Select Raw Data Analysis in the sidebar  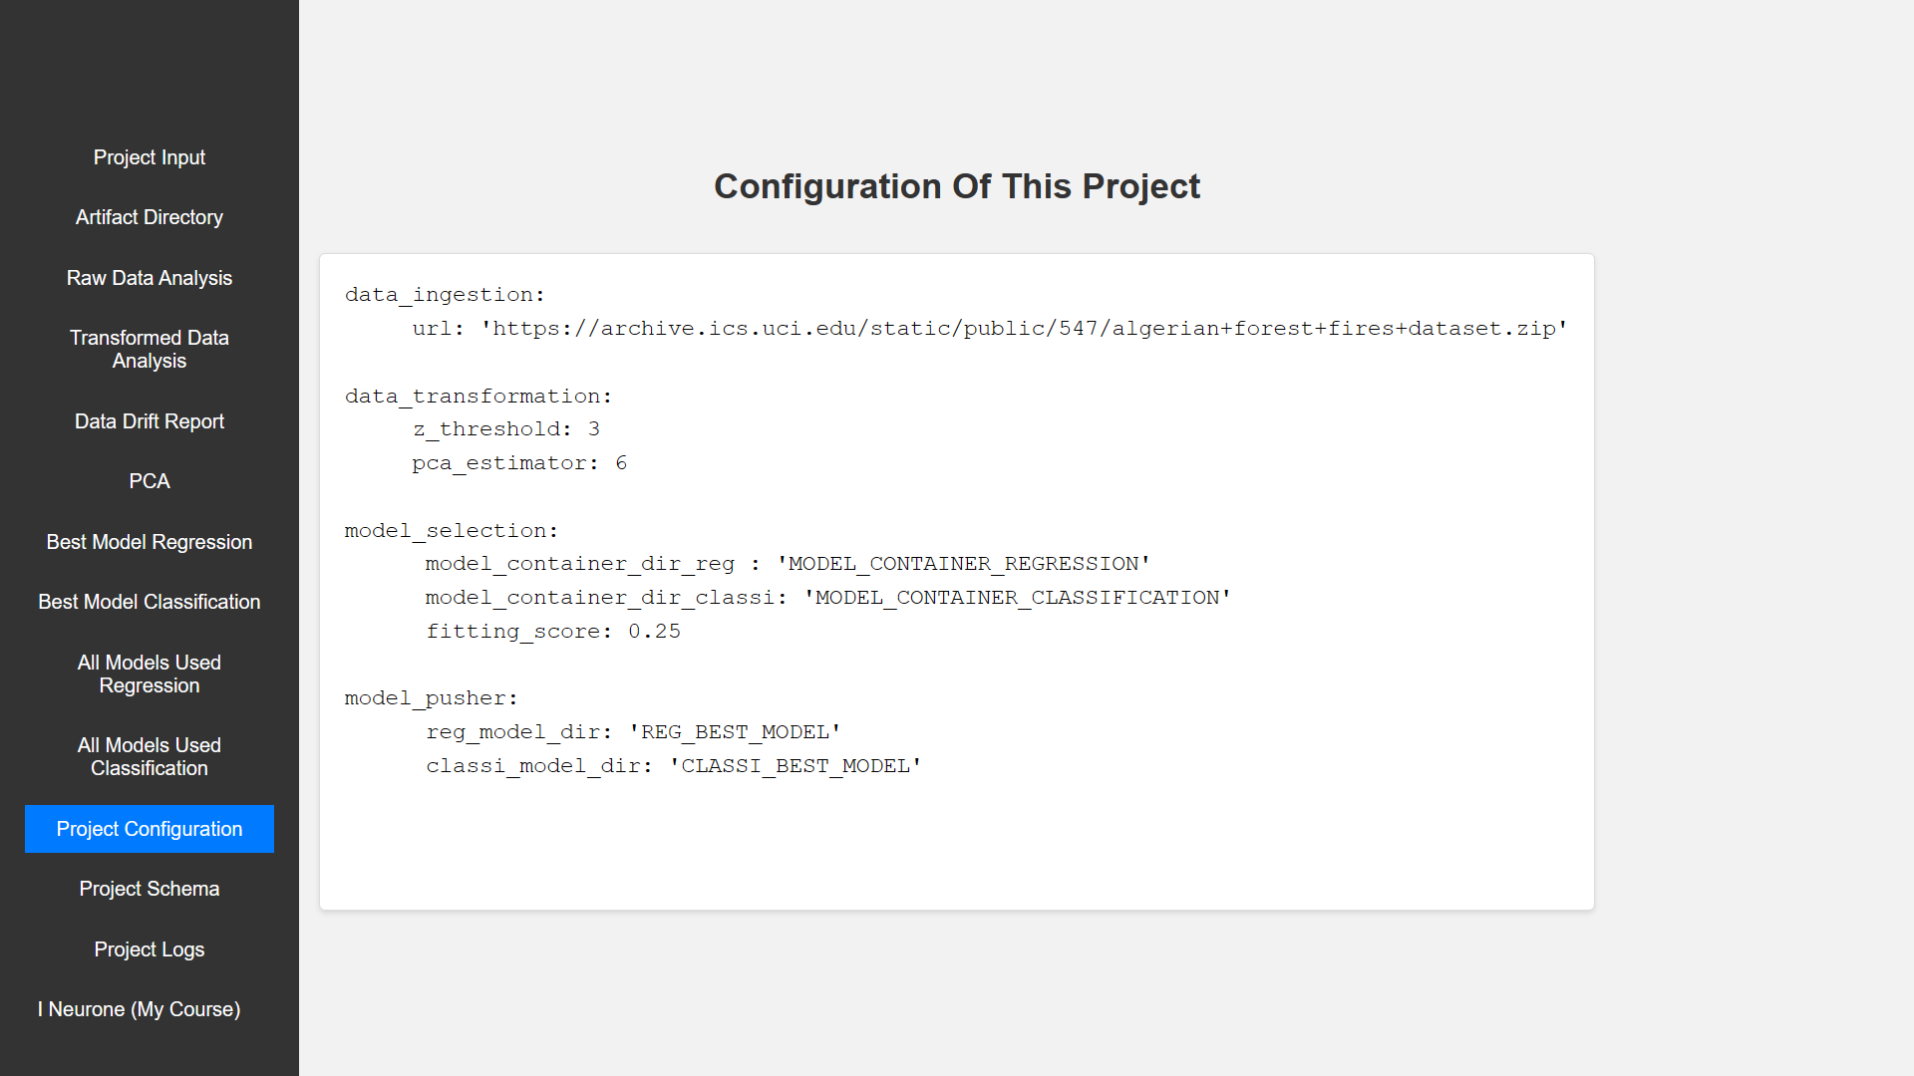pos(149,277)
